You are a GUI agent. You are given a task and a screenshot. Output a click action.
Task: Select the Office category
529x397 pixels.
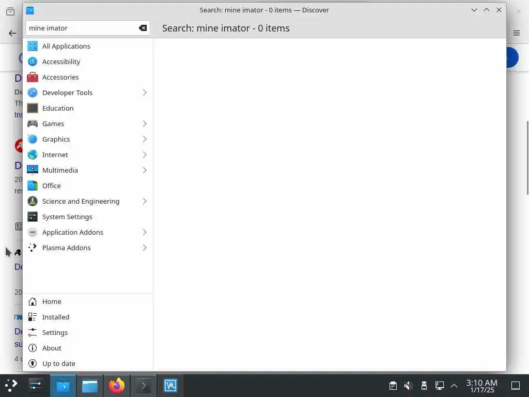pos(88,186)
